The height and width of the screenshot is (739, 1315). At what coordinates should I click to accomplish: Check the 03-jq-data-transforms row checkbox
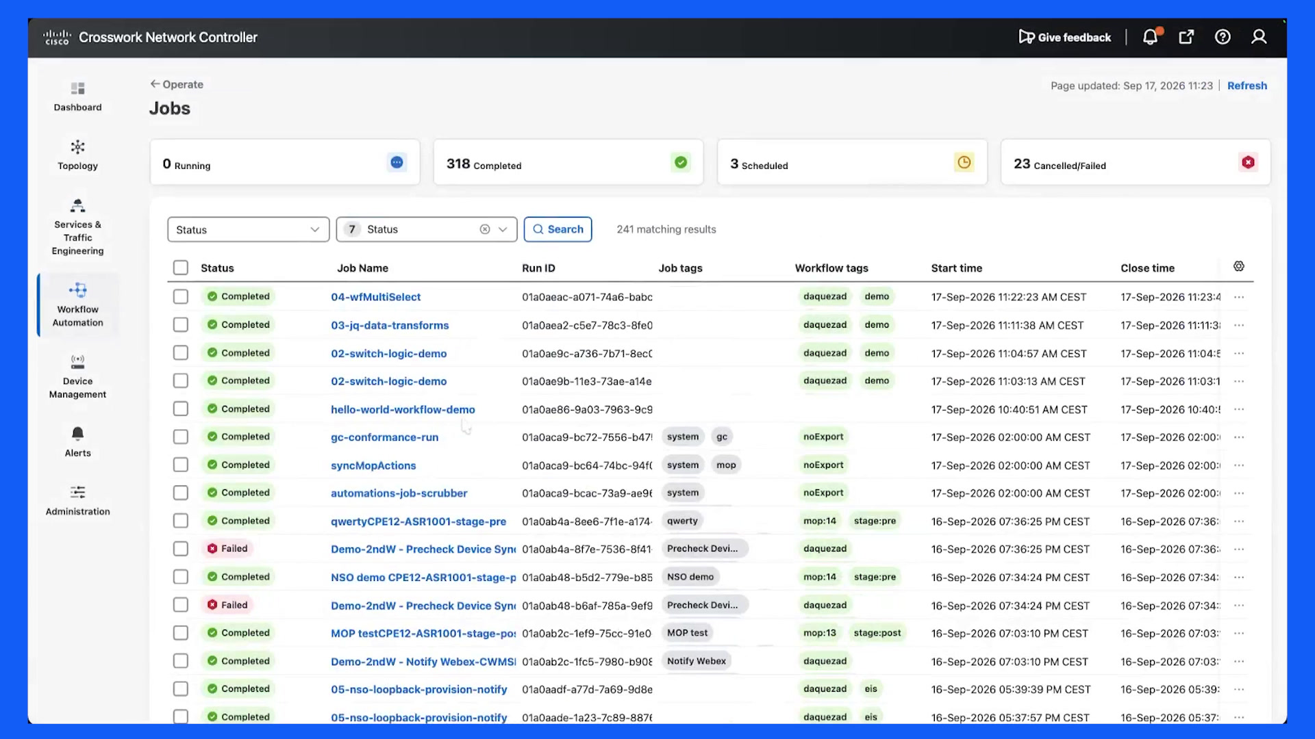pyautogui.click(x=181, y=324)
